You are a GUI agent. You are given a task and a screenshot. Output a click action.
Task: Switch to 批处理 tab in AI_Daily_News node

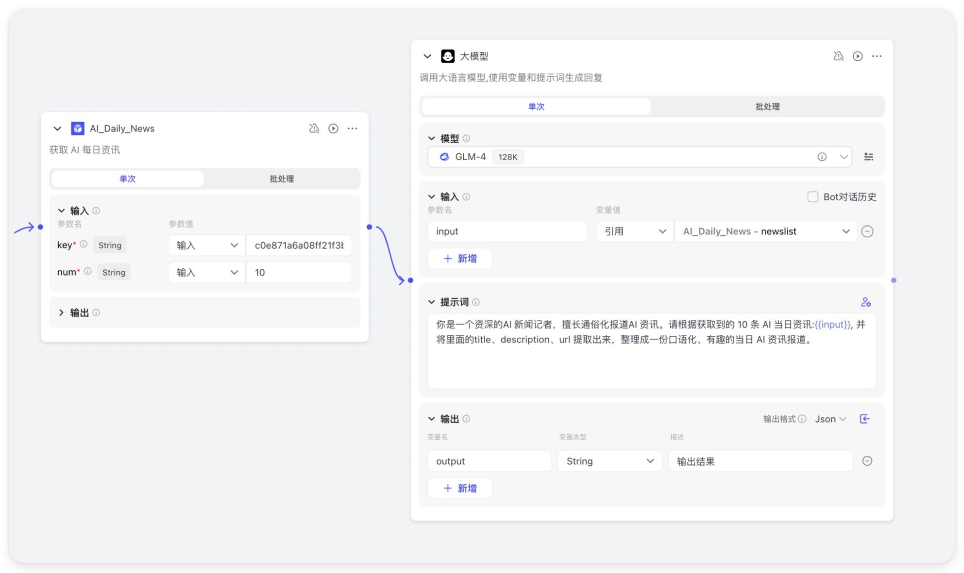(282, 179)
